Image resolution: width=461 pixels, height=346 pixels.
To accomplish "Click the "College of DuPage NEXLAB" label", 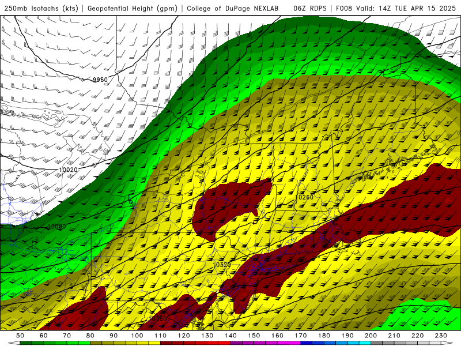I will click(x=232, y=8).
